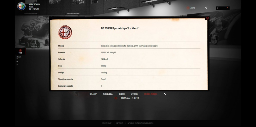Click the vintage race car thumbnail image
The height and width of the screenshot is (127, 256).
[32, 33]
